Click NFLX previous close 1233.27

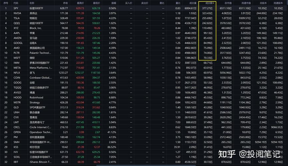click(63, 73)
